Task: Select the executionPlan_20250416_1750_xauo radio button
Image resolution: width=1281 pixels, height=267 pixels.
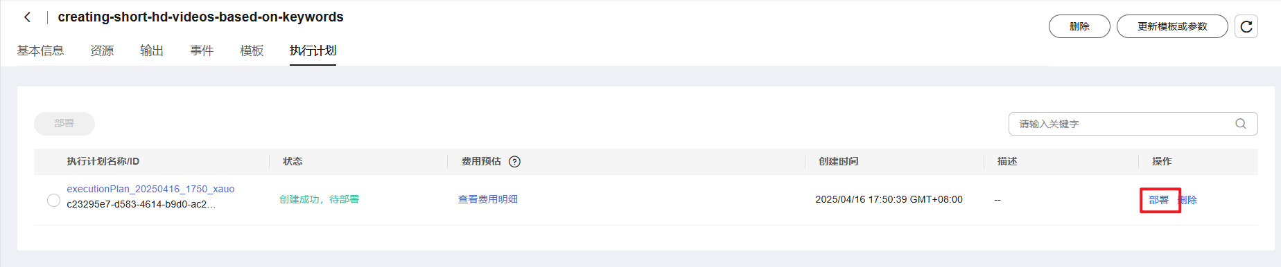Action: (x=53, y=200)
